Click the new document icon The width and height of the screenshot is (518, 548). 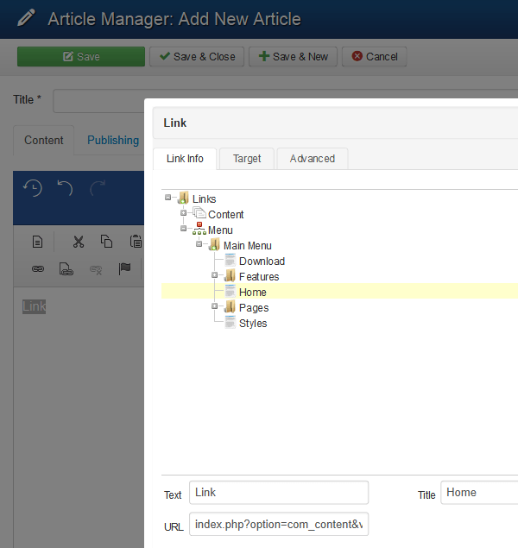coord(37,242)
